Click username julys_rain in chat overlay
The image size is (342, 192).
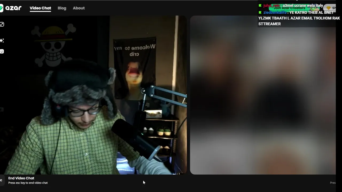tap(271, 6)
